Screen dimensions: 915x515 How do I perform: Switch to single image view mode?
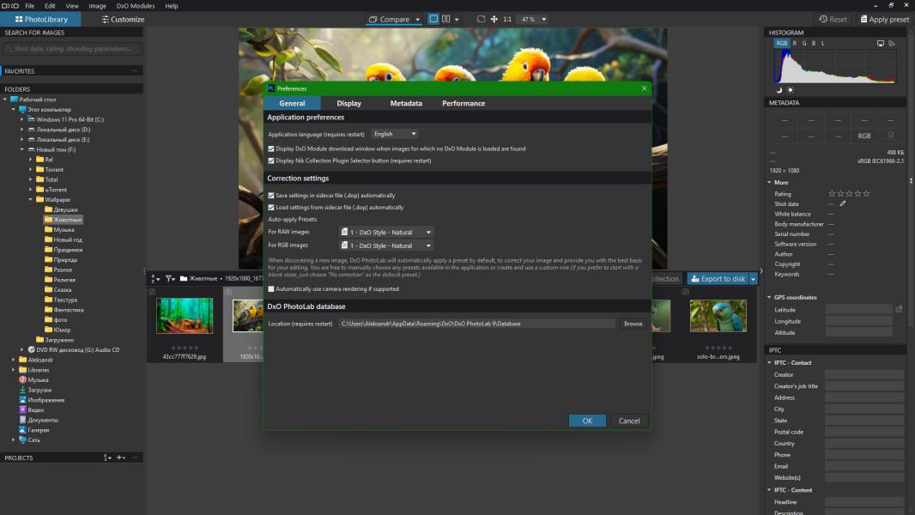coord(433,19)
